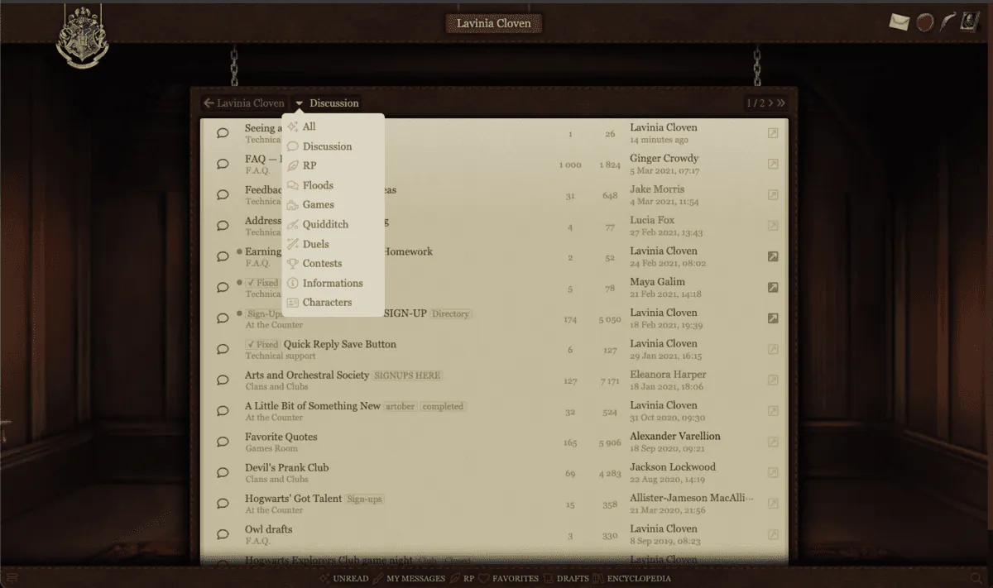Jump to latest post by Alexander Varellion
Screen dimensions: 993x588
773,442
